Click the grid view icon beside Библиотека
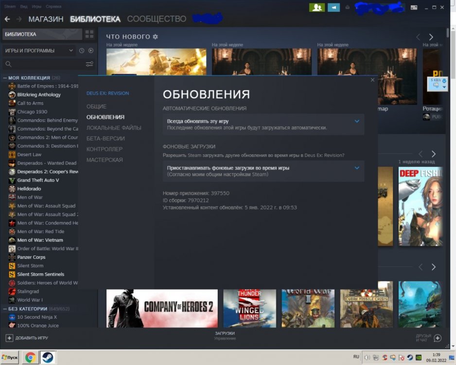Viewport: 456px width, 365px height. tap(89, 34)
